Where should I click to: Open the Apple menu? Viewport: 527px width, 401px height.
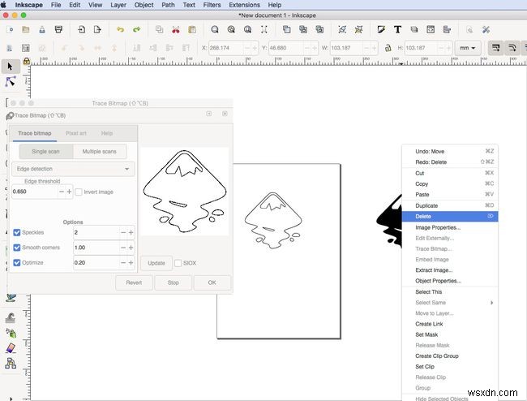[4, 5]
